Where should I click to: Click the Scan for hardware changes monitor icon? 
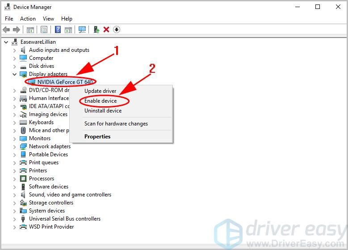point(82,30)
